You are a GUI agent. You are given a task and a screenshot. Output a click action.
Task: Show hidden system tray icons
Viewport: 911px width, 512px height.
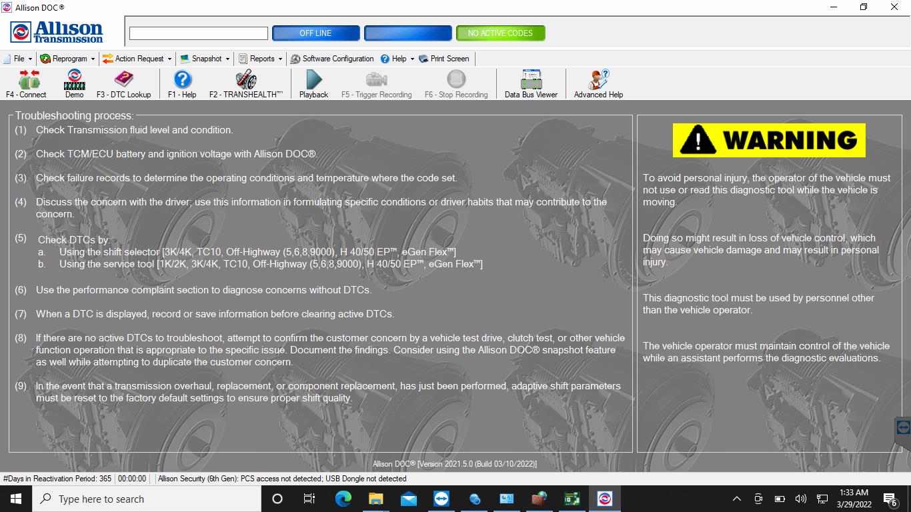(737, 499)
